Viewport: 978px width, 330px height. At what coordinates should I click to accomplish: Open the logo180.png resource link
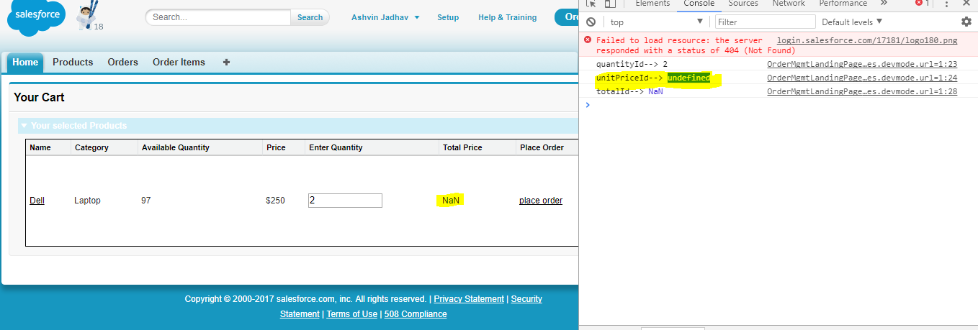867,41
